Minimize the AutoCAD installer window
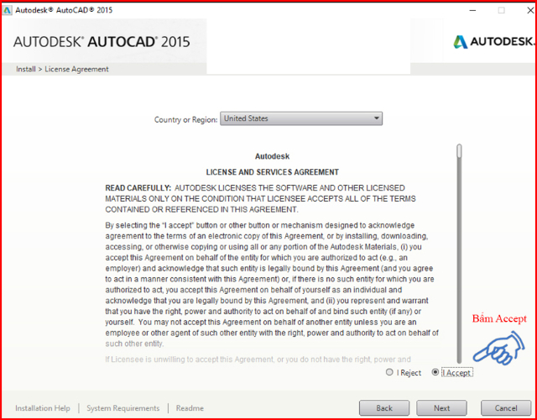 click(x=472, y=10)
